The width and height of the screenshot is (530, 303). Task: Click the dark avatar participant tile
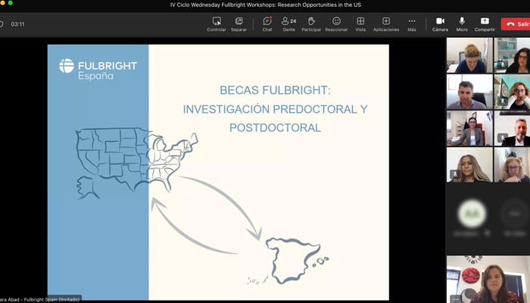pyautogui.click(x=514, y=214)
